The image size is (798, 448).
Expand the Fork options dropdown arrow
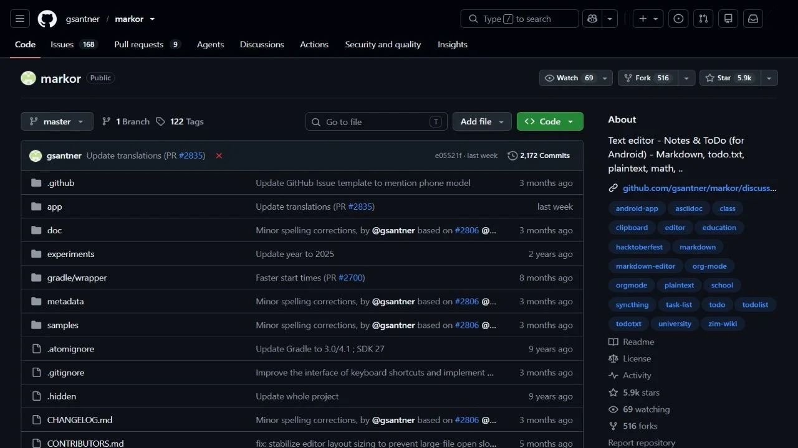(686, 78)
